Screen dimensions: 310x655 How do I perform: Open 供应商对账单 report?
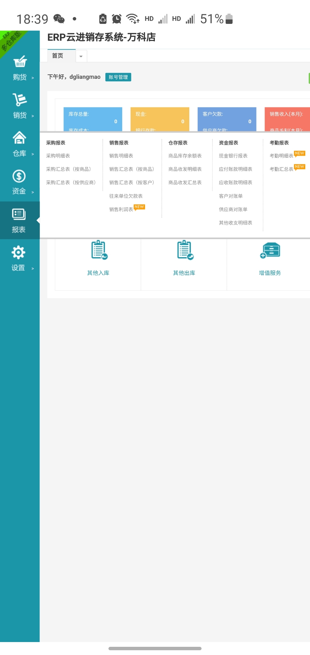pos(233,209)
